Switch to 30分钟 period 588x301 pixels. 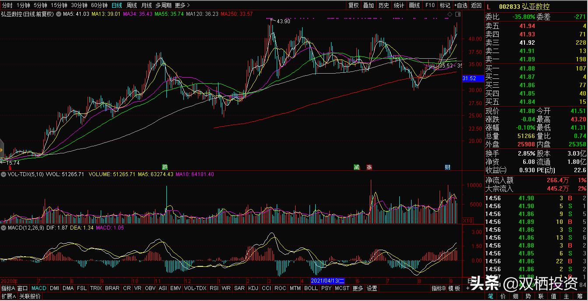pyautogui.click(x=79, y=5)
